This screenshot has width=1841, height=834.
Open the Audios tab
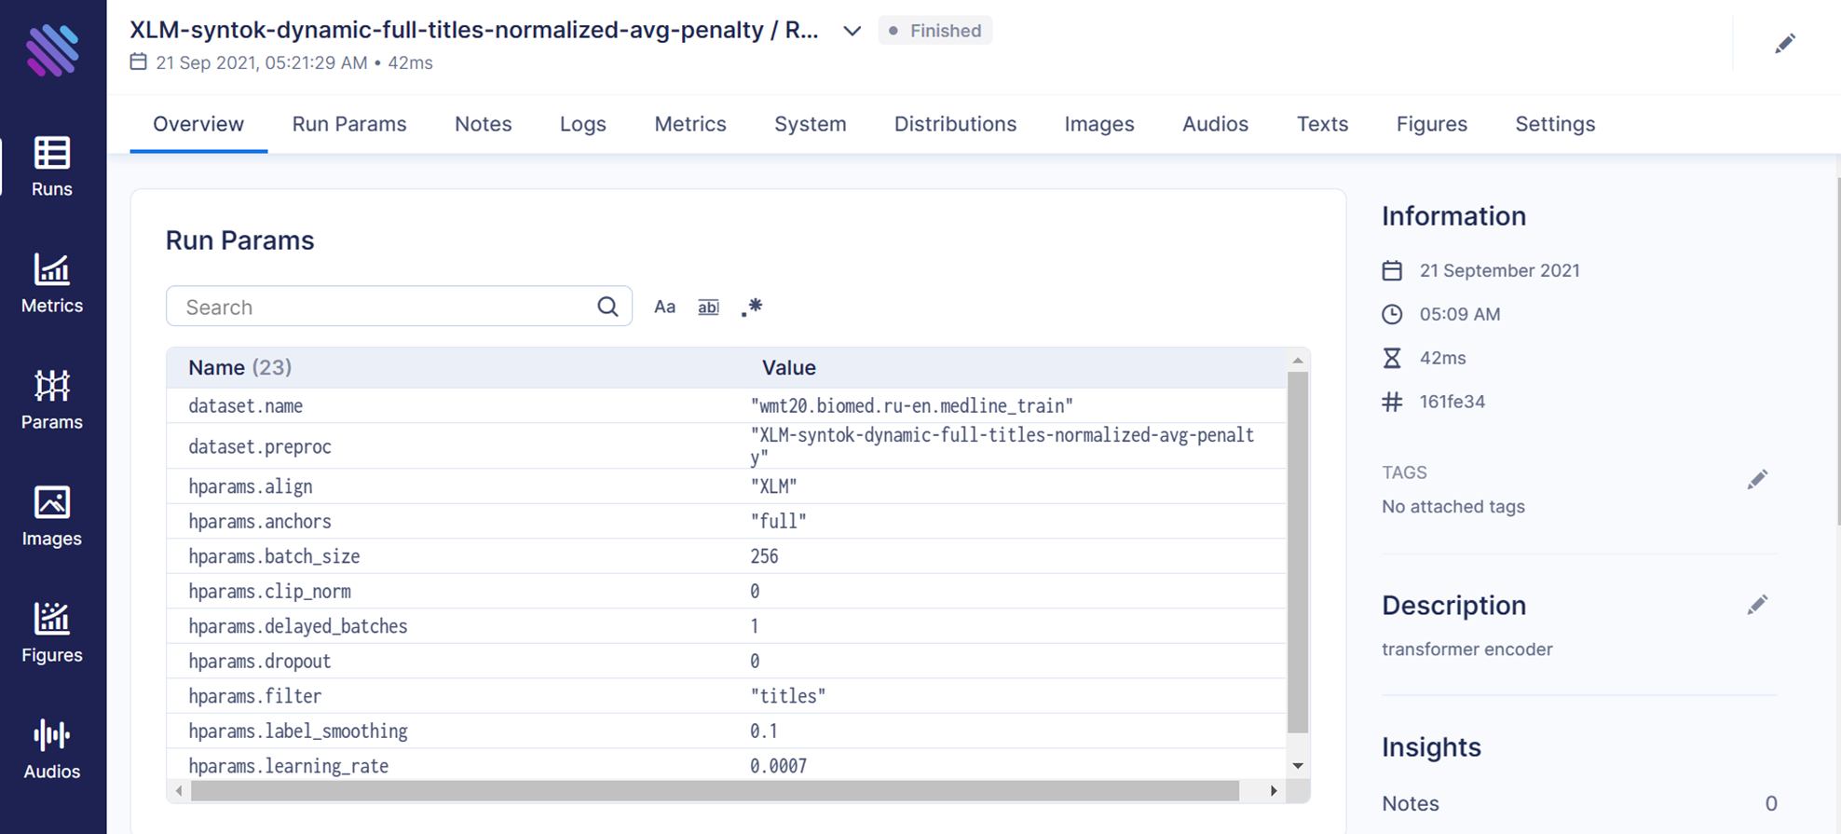1215,124
